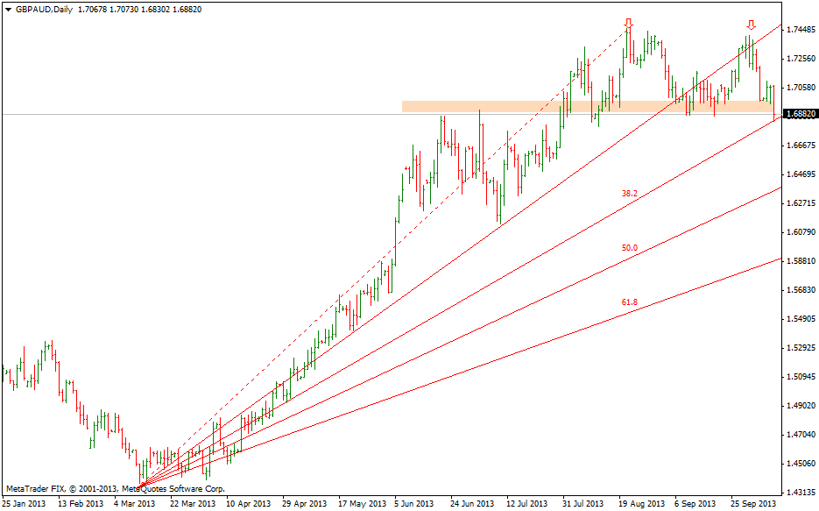Click the 1.74485 price scale label

click(801, 30)
